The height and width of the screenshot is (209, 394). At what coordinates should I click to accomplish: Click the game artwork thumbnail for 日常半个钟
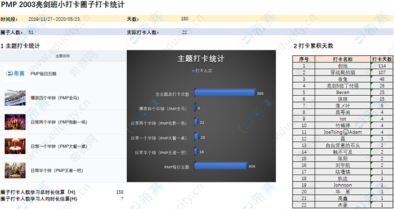pyautogui.click(x=15, y=170)
